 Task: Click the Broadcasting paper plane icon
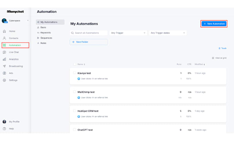tap(4, 66)
